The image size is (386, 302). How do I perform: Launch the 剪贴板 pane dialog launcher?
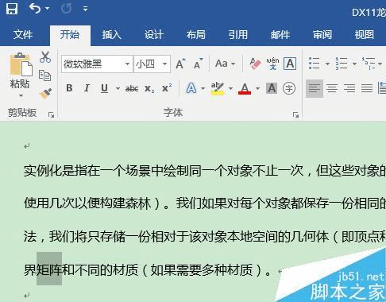coord(51,114)
